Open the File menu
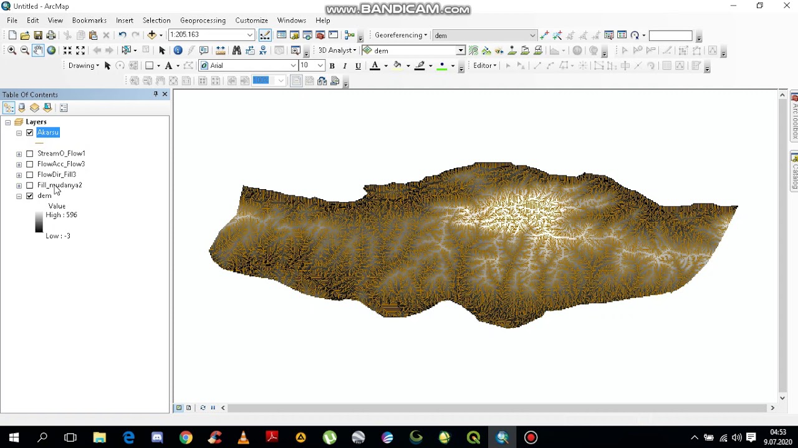 point(12,21)
